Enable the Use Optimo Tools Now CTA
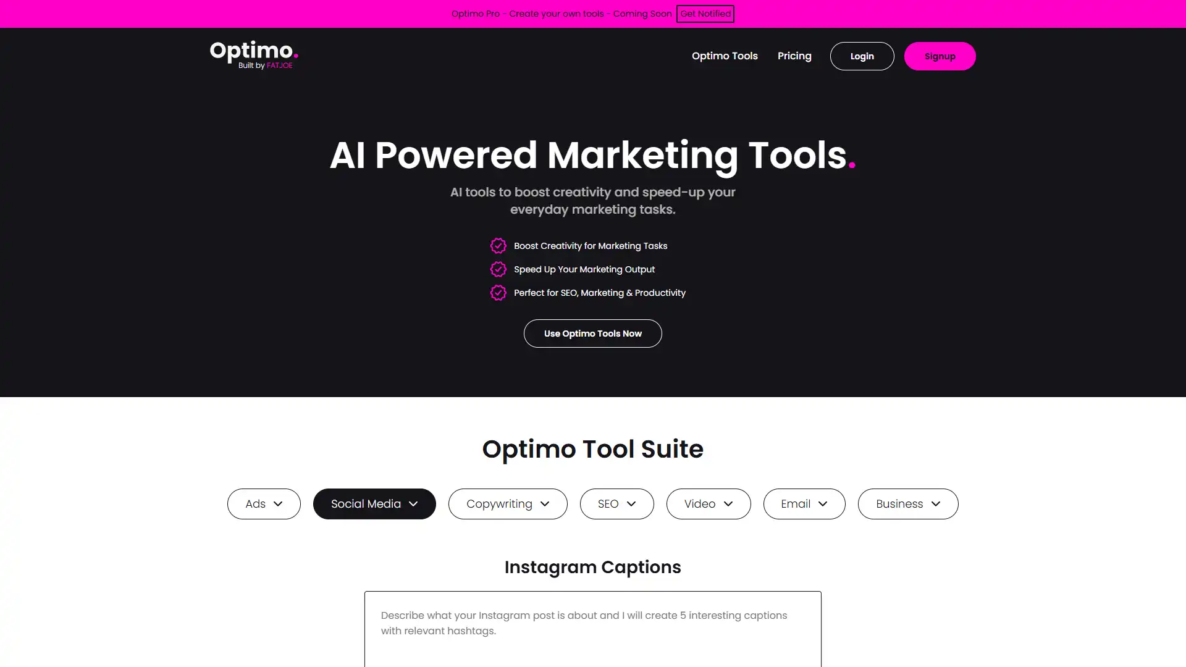The height and width of the screenshot is (667, 1186). pos(593,332)
